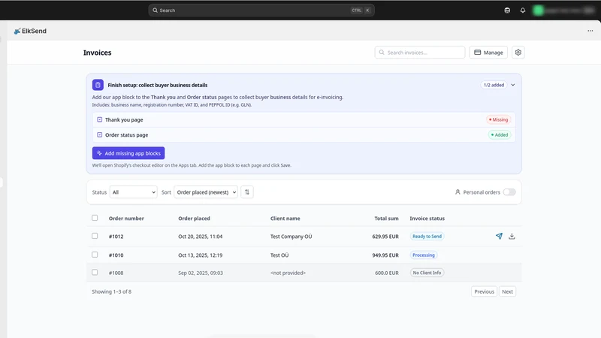Click the Thank you page row label
The width and height of the screenshot is (601, 338).
(x=124, y=120)
